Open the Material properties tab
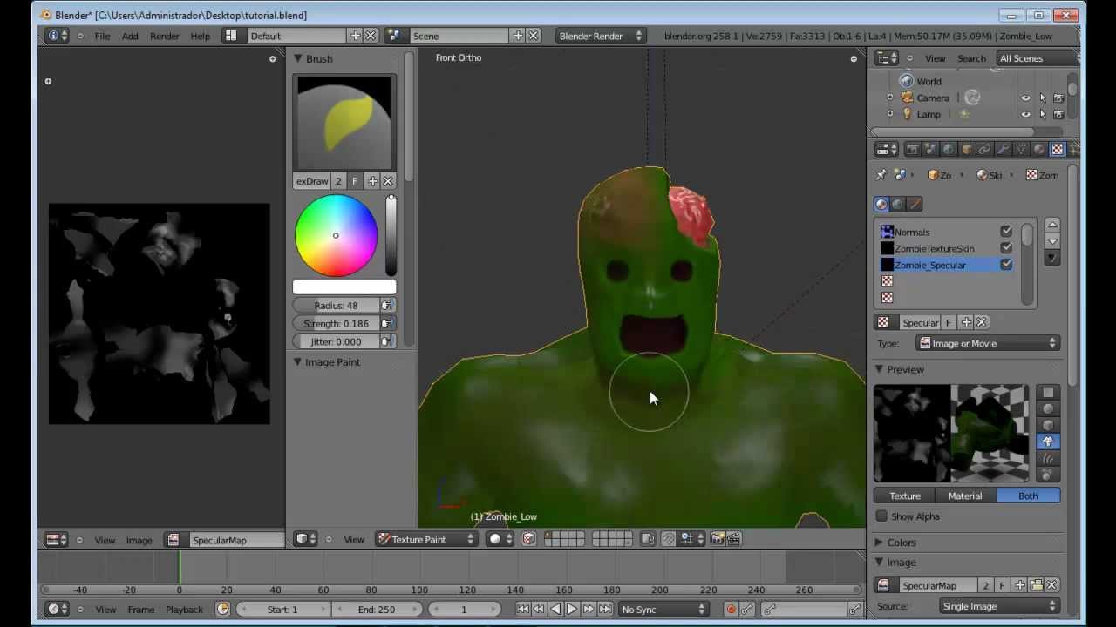This screenshot has width=1116, height=627. coord(1039,150)
